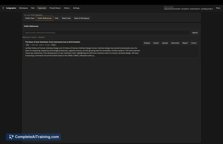Downvote the Dawn of User Interfaces reference
This screenshot has height=144, width=223.
click(x=175, y=43)
